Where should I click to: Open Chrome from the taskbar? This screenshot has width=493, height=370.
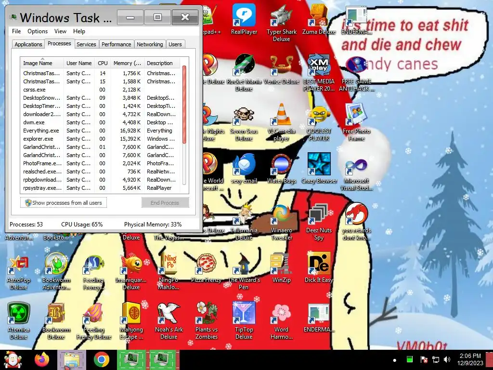point(101,359)
